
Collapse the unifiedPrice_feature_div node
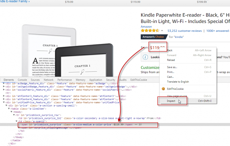tap(4, 102)
